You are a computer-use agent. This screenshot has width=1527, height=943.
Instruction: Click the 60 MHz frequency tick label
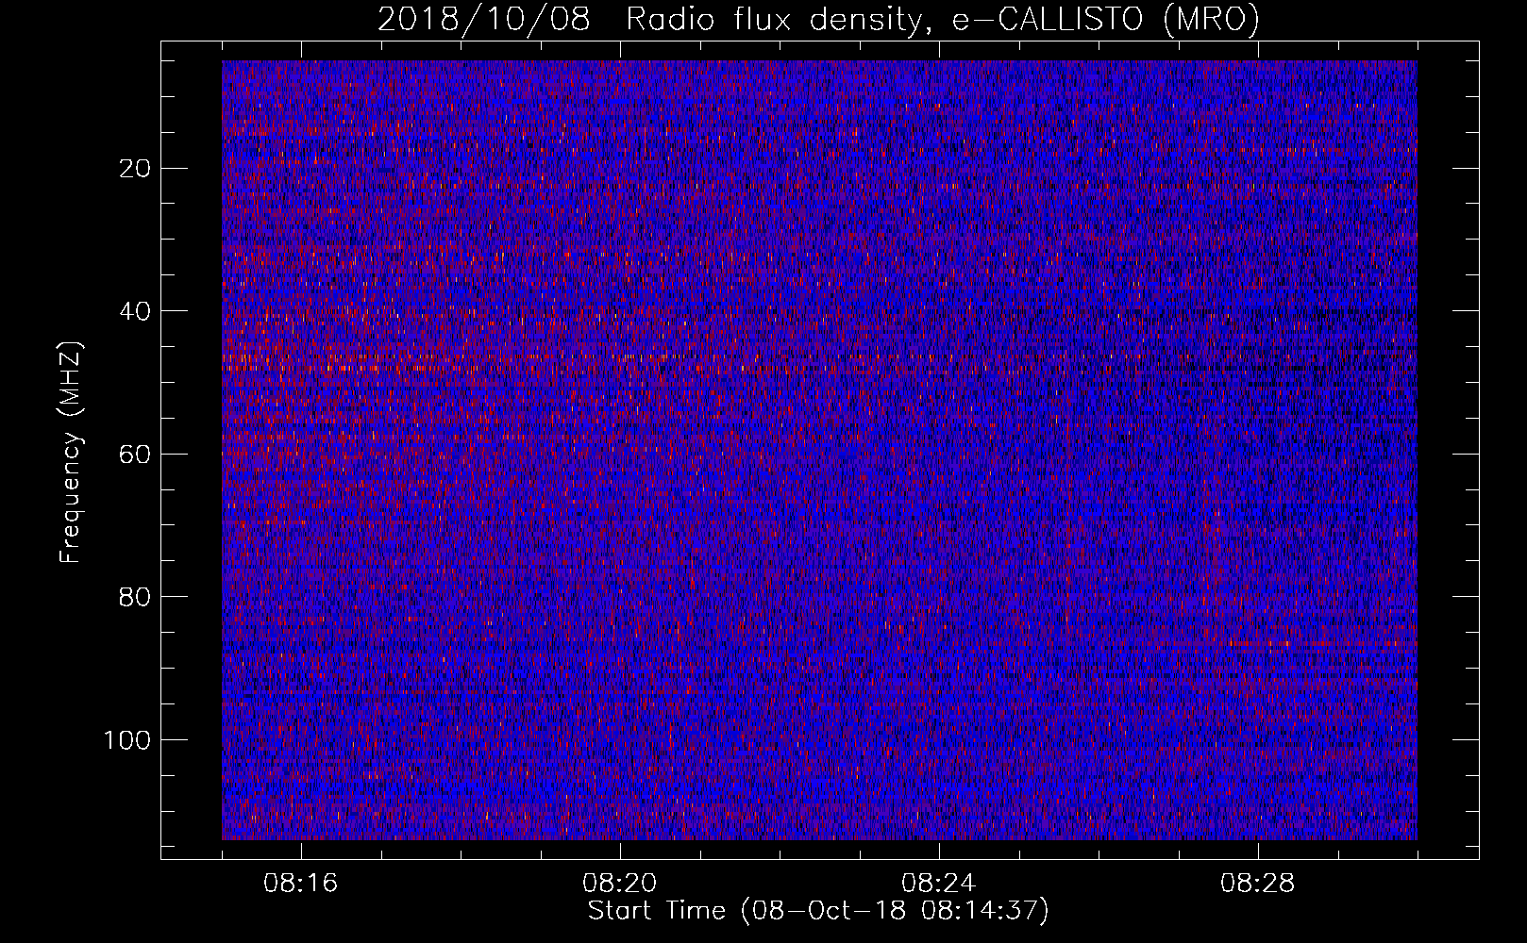pyautogui.click(x=136, y=455)
